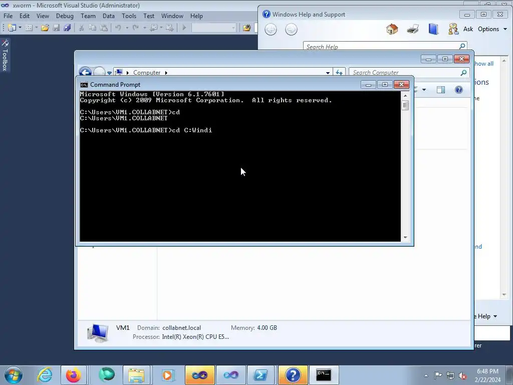Click Back arrow in Windows Help and Support

271,30
